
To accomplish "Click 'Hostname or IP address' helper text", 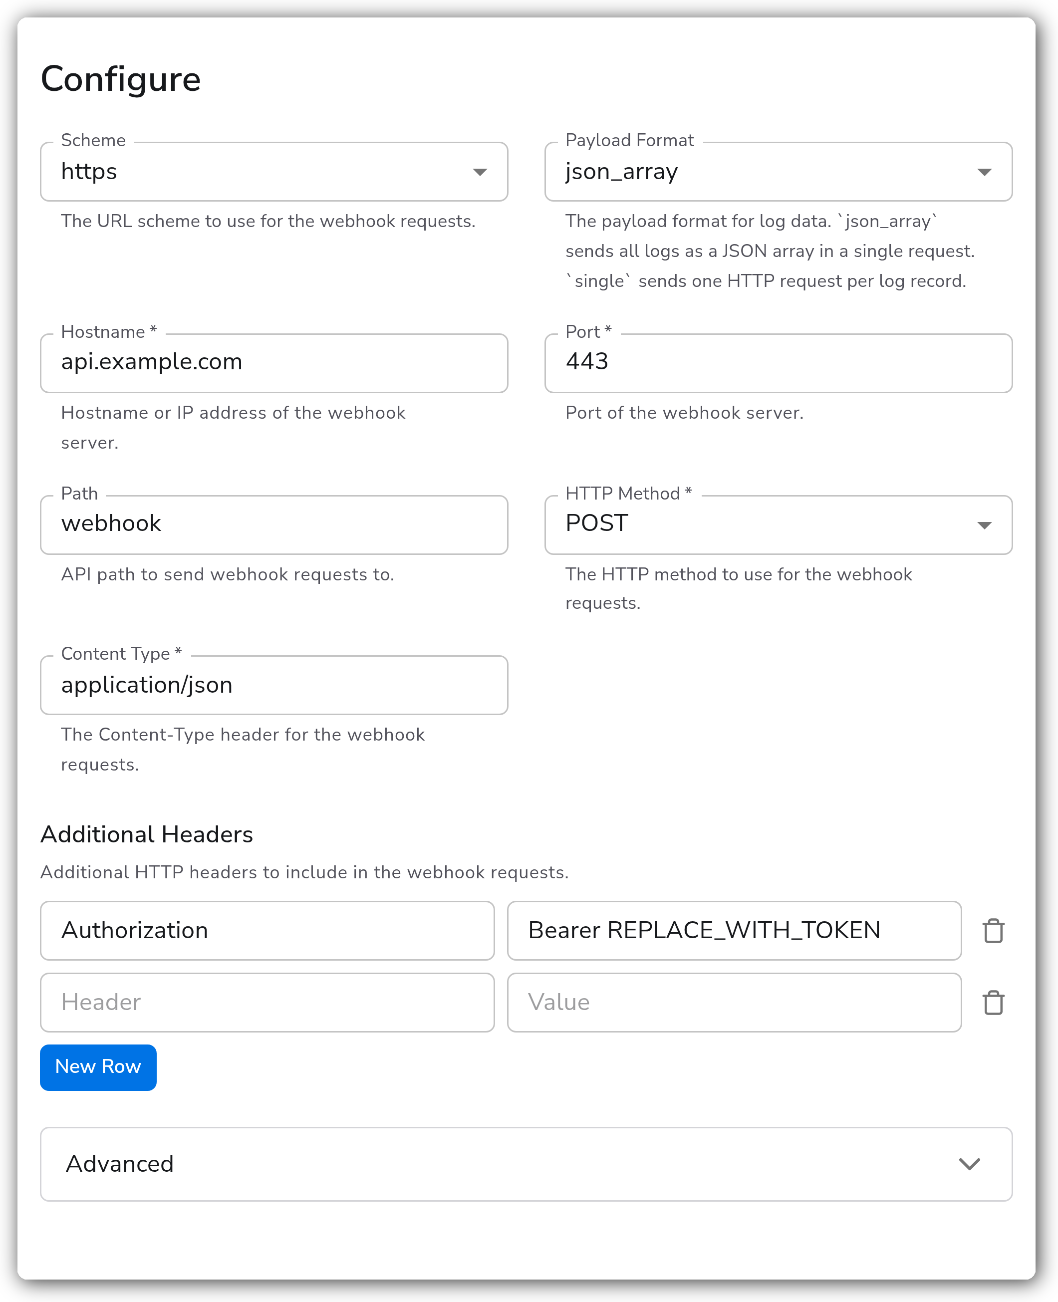I will click(x=234, y=428).
